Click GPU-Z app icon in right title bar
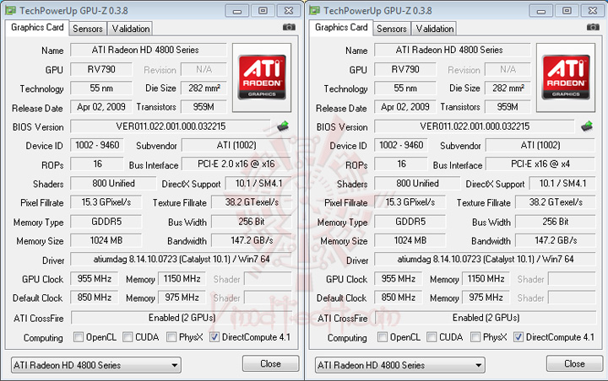608x381 pixels. (314, 10)
